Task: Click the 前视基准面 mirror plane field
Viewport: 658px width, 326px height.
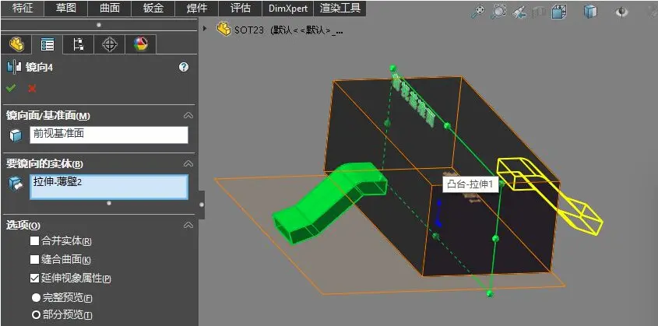Action: point(109,135)
